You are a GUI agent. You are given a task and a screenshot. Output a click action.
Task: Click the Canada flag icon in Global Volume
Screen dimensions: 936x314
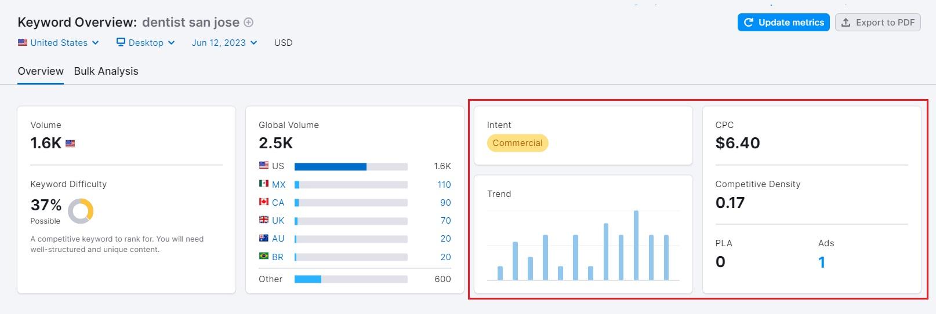[264, 202]
